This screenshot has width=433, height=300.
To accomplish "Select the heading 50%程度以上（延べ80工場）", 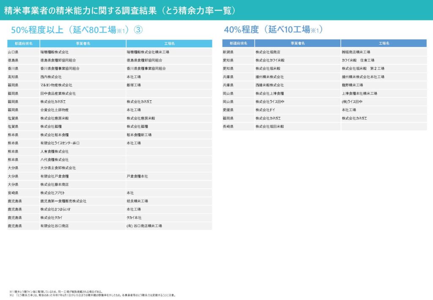I will 77,30.
